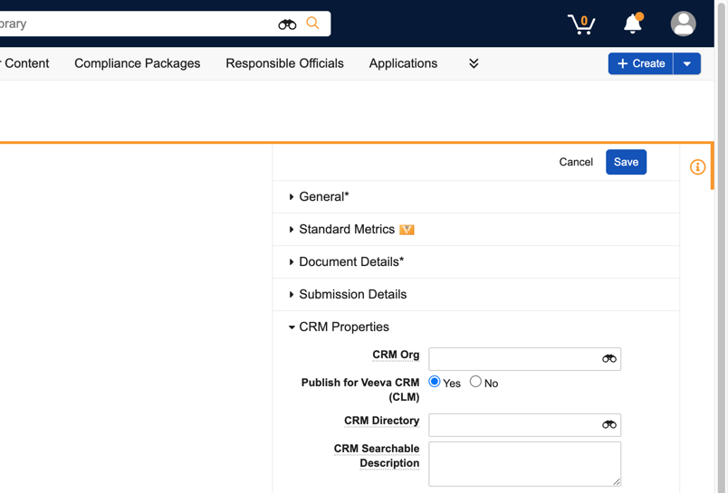Open the shopping cart
The height and width of the screenshot is (493, 728).
point(580,24)
